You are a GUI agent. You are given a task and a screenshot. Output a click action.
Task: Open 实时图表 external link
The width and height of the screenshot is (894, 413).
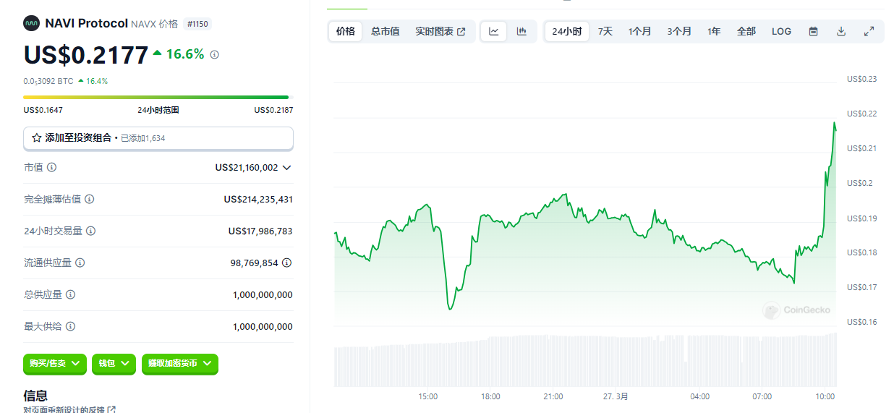pyautogui.click(x=440, y=32)
